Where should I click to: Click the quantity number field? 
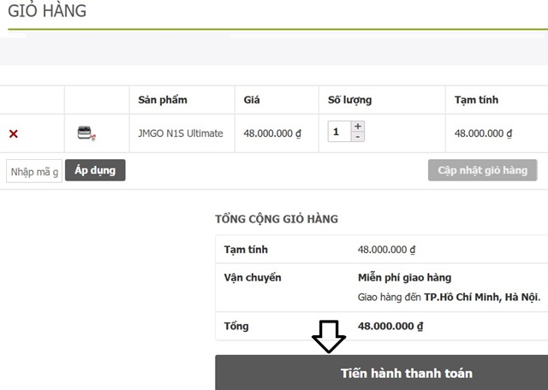[338, 133]
